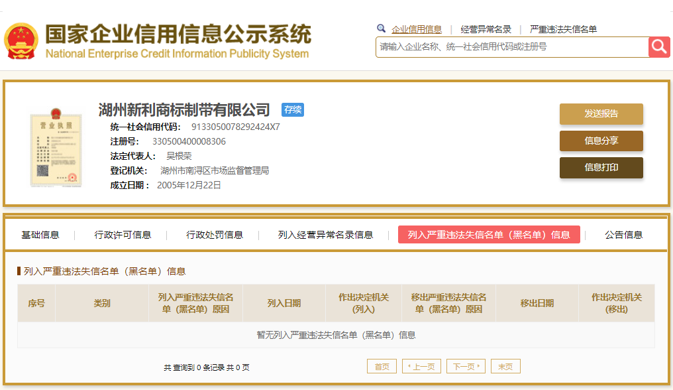This screenshot has height=390, width=673.
Task: Click the national emblem logo
Action: click(21, 41)
